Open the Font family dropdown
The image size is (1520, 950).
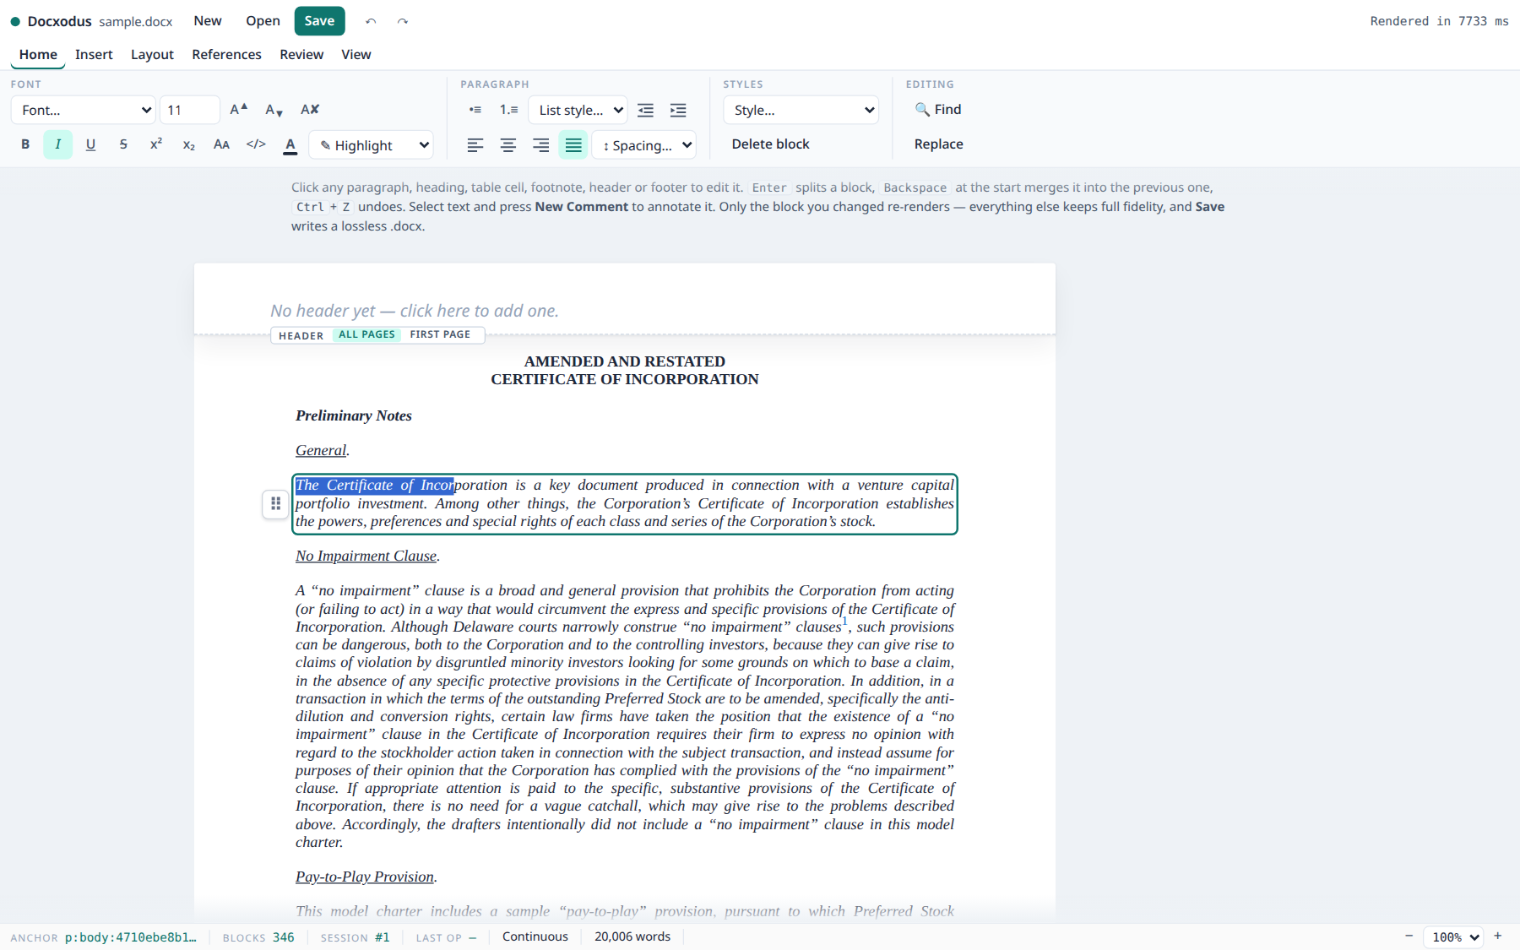[83, 110]
